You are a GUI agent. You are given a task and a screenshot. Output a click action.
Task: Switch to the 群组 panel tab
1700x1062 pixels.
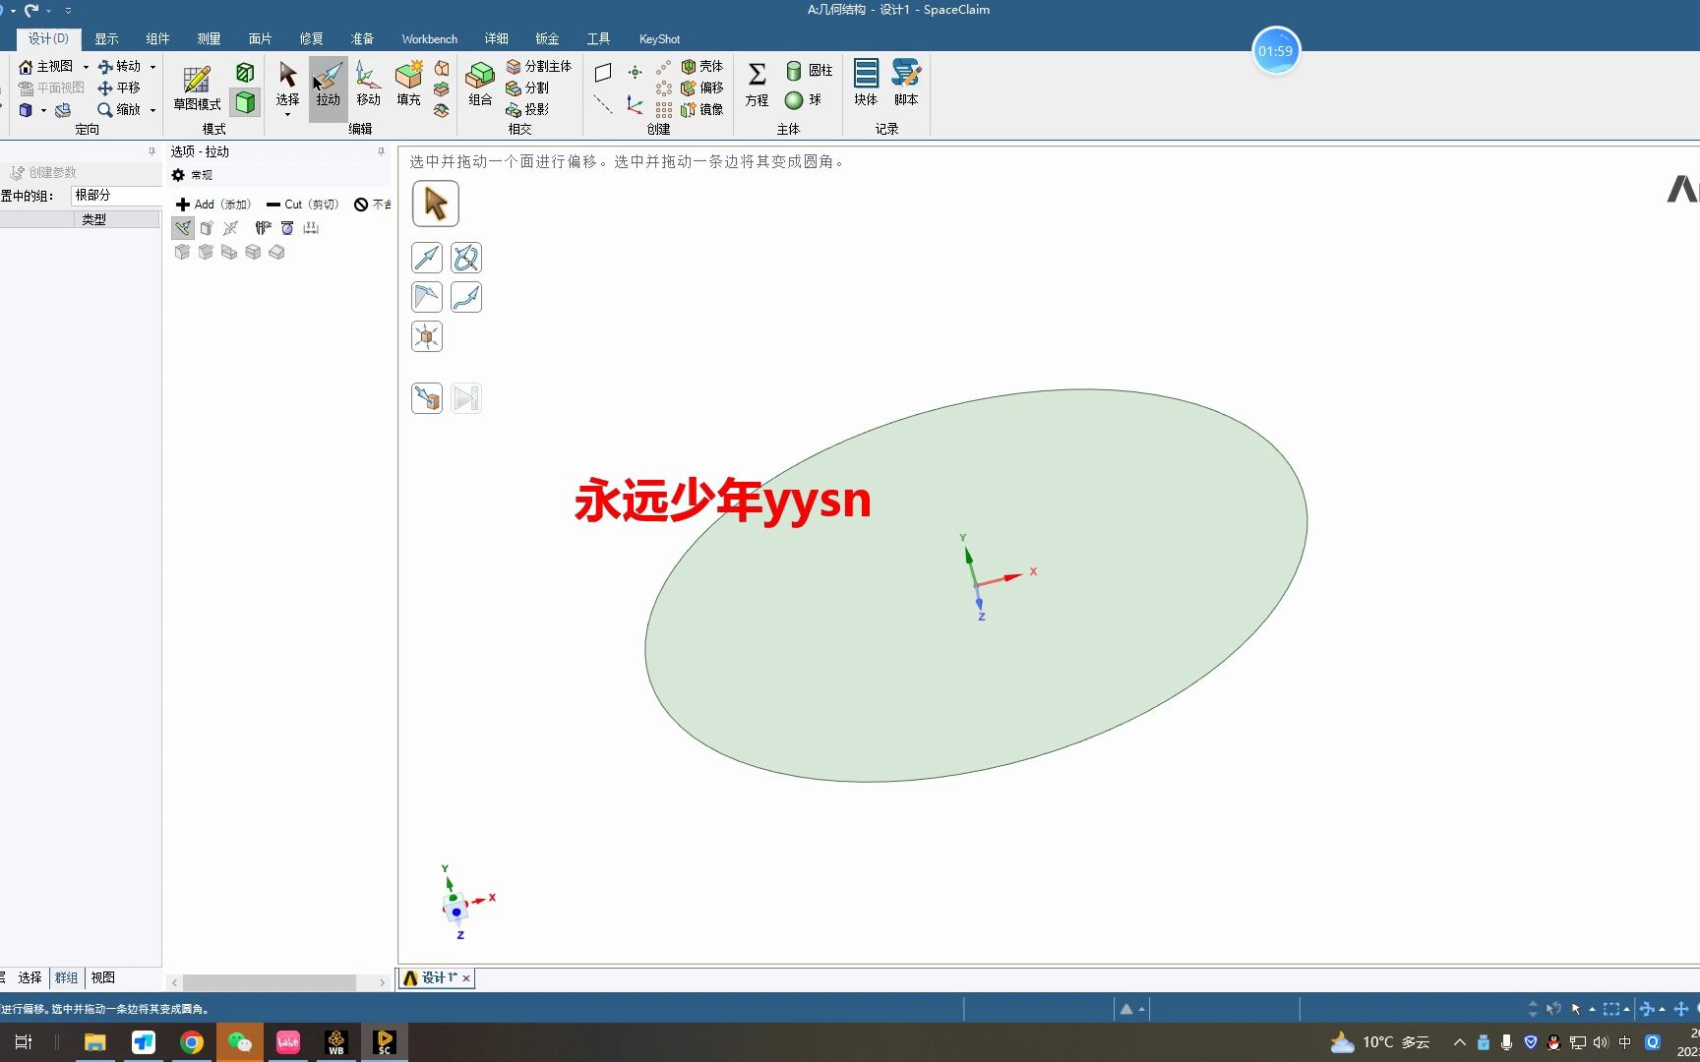tap(66, 977)
